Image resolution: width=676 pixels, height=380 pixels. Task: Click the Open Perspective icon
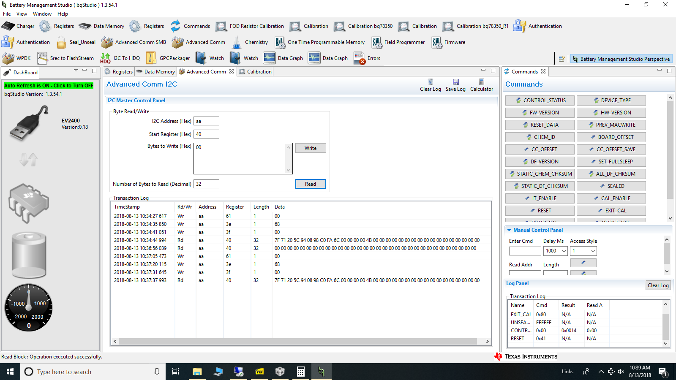pyautogui.click(x=562, y=59)
